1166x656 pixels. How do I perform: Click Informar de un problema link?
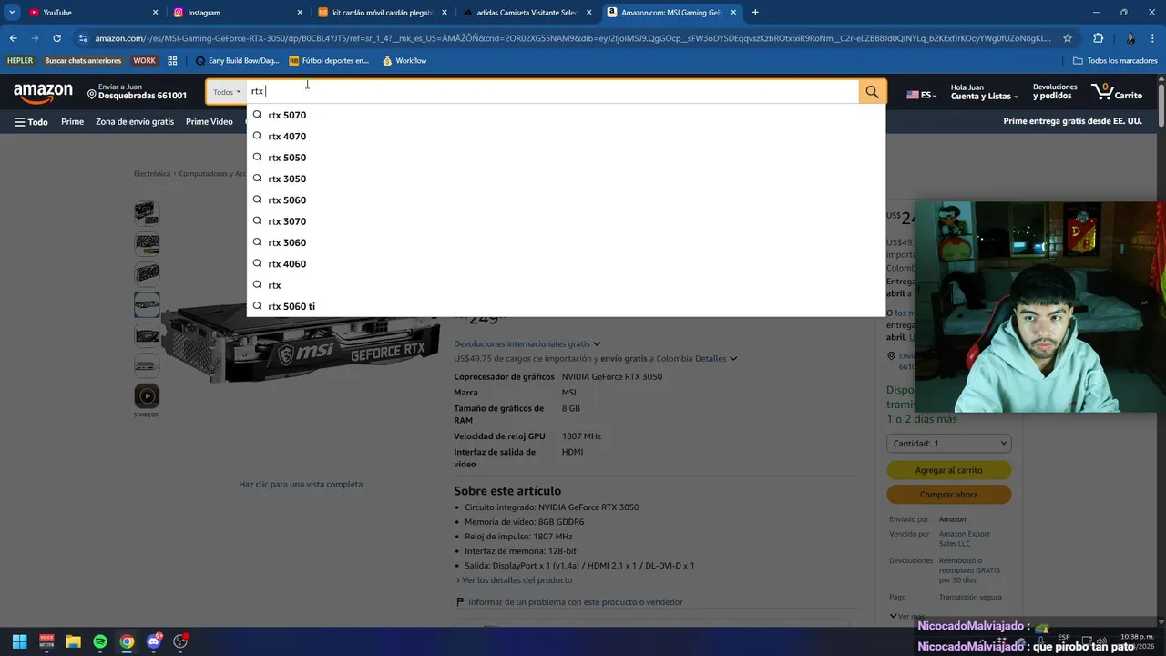tap(575, 602)
